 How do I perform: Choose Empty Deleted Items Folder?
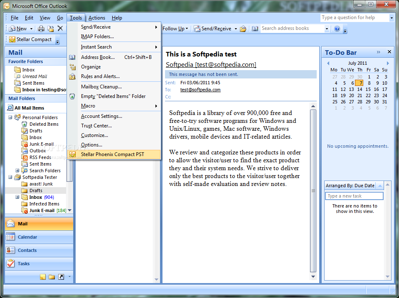point(113,96)
